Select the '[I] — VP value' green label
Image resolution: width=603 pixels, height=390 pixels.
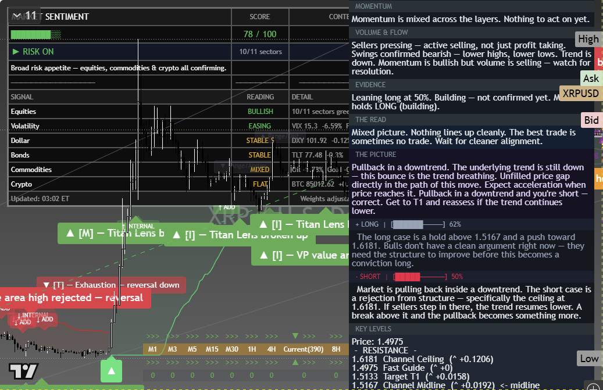[300, 255]
